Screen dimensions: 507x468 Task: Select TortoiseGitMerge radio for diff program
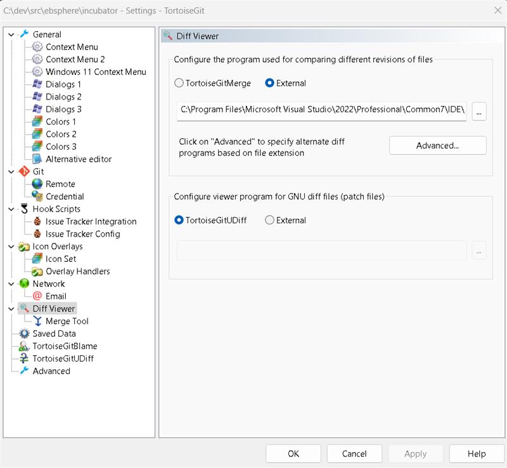[179, 83]
